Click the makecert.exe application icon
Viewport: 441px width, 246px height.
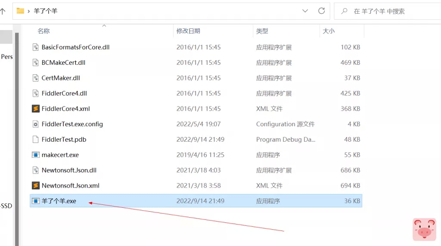coord(35,155)
